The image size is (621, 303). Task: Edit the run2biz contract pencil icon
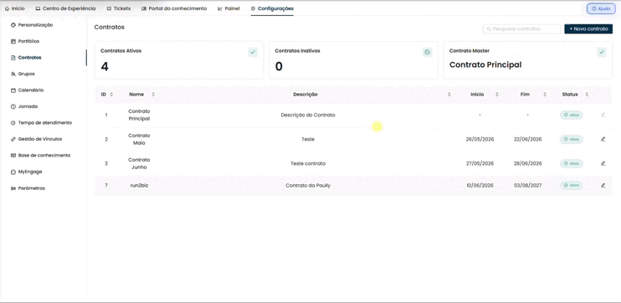click(603, 185)
